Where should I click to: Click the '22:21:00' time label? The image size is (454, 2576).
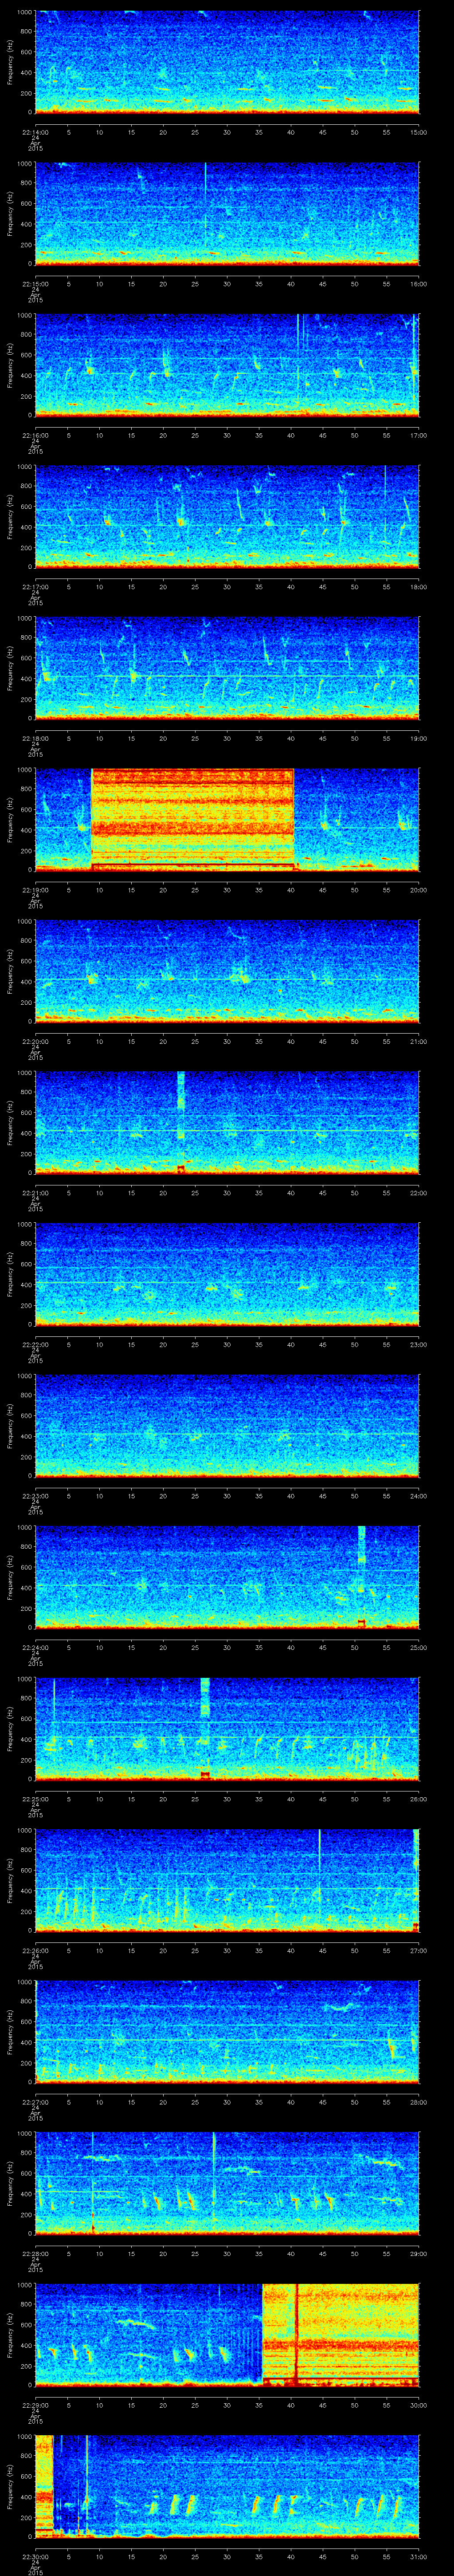click(35, 1192)
